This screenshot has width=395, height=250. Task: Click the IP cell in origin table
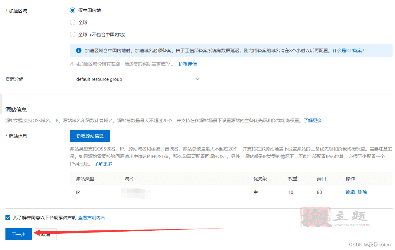[78, 192]
